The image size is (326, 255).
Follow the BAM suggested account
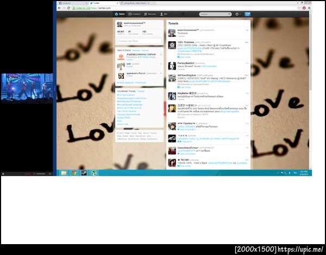(x=129, y=66)
